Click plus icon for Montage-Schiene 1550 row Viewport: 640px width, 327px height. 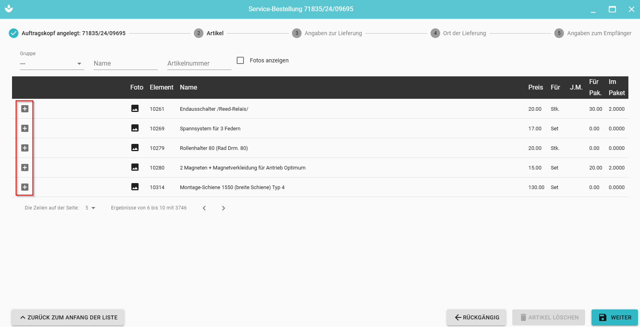[25, 187]
